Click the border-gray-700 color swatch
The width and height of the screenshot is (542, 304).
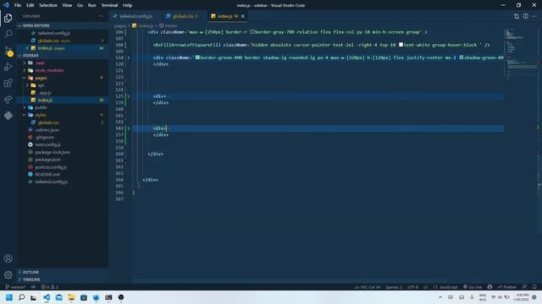point(252,32)
